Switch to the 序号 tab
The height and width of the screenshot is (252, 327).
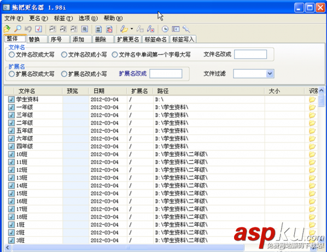pos(59,39)
